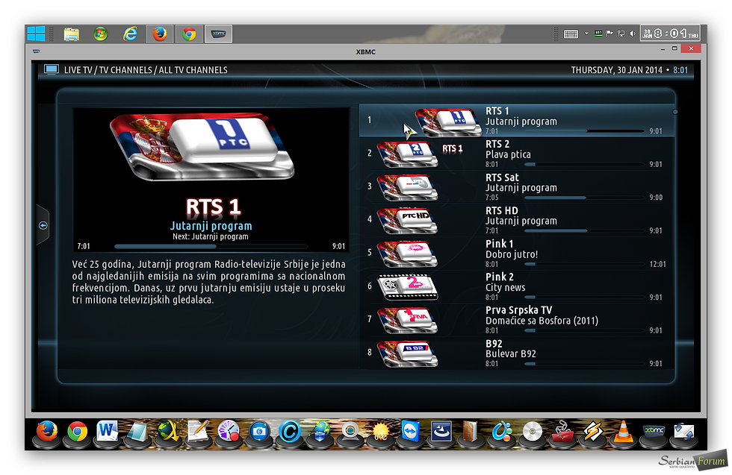The height and width of the screenshot is (475, 732).
Task: Open Internet Explorer from the taskbar
Action: click(130, 34)
